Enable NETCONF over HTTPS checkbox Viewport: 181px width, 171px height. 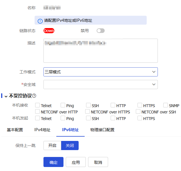[88, 112]
